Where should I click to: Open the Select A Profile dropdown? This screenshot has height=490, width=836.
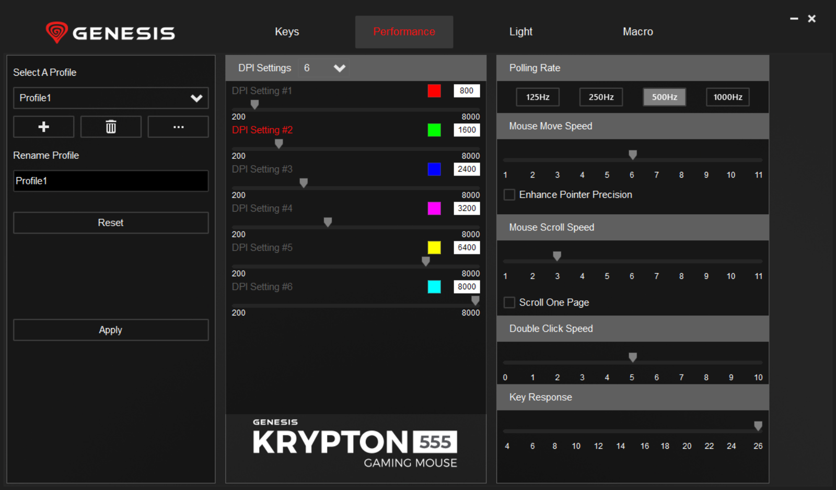[111, 98]
